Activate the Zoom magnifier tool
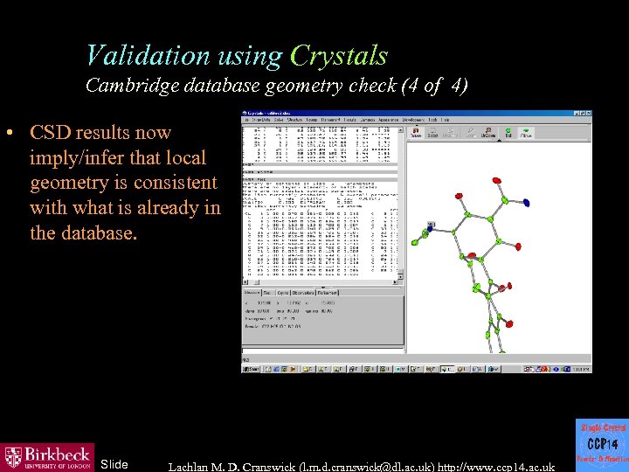 tap(471, 133)
